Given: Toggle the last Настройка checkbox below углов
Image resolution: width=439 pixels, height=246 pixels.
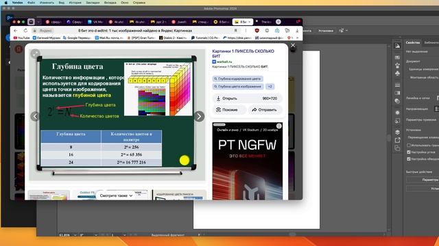Looking at the screenshot, I should coord(409,159).
